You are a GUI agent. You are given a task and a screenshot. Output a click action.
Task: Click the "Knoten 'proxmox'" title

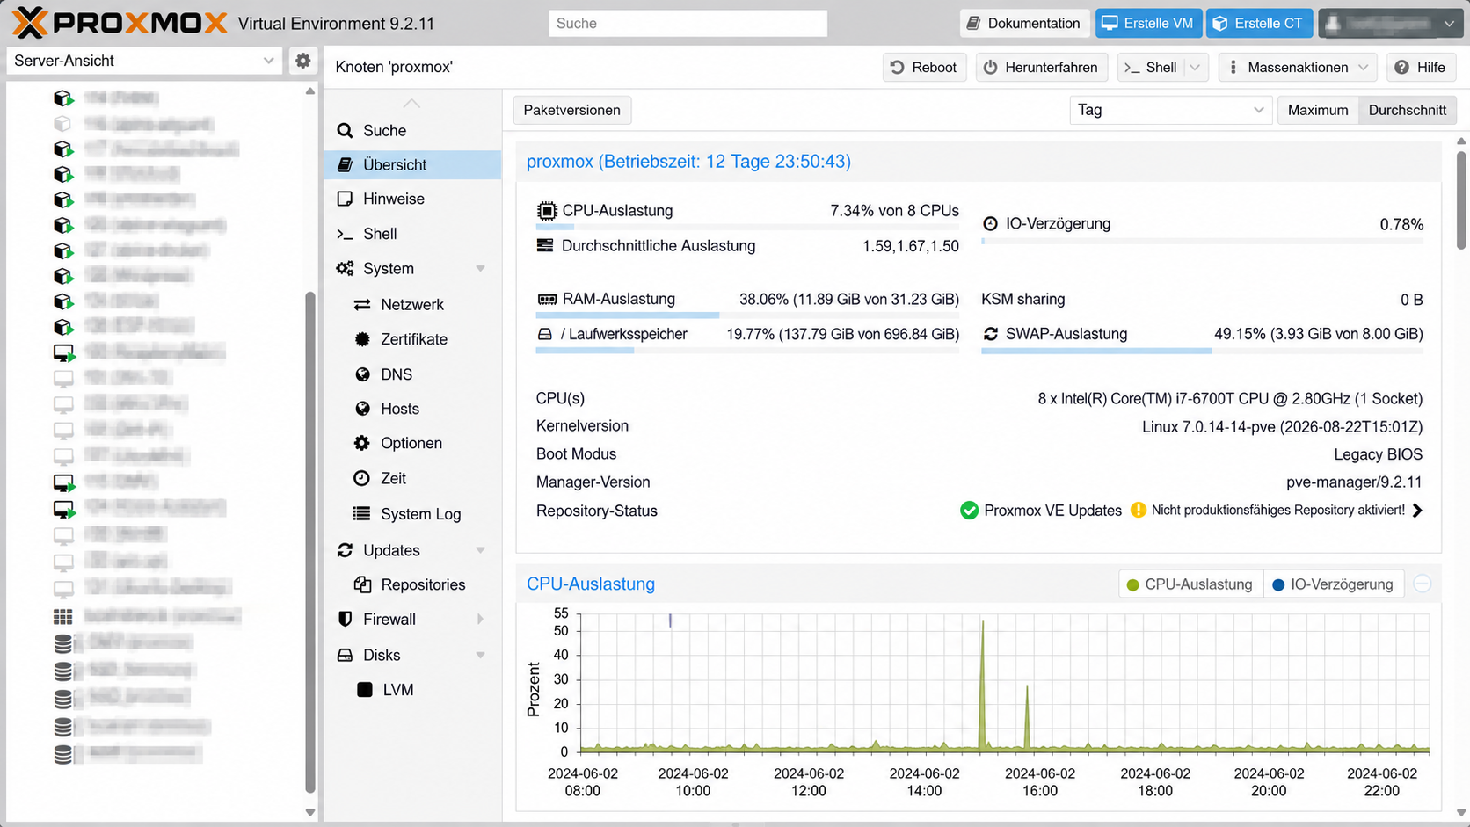[x=394, y=67]
